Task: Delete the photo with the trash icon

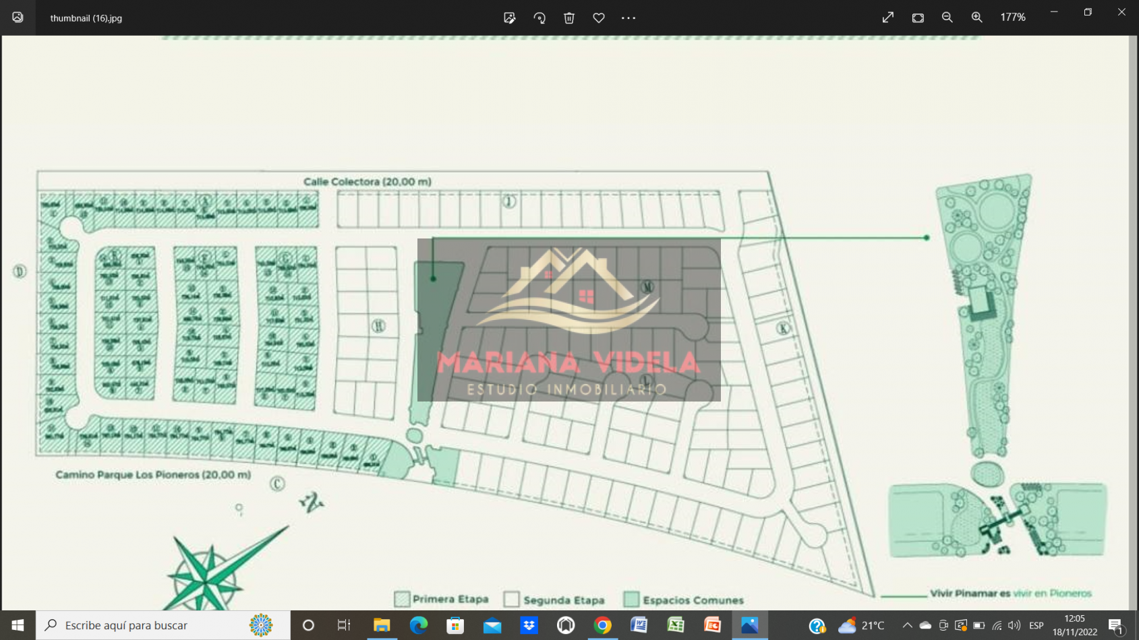Action: (569, 18)
